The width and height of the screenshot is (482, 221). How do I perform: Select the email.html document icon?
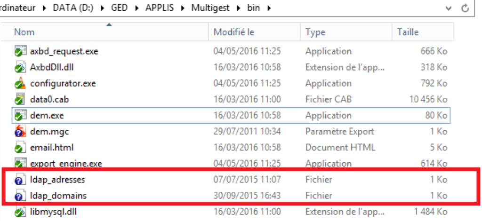19,148
